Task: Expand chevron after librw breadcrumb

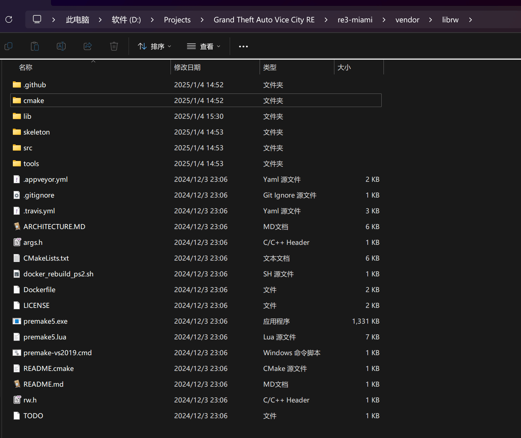Action: (470, 20)
